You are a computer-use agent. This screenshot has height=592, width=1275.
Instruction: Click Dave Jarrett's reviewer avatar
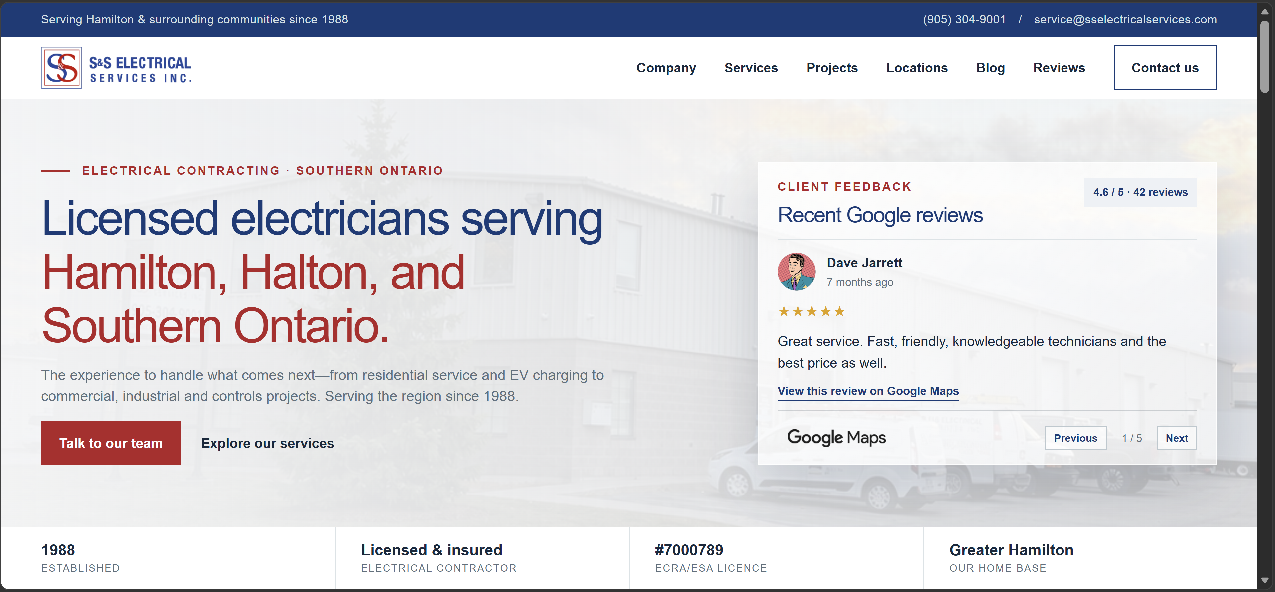(x=796, y=272)
